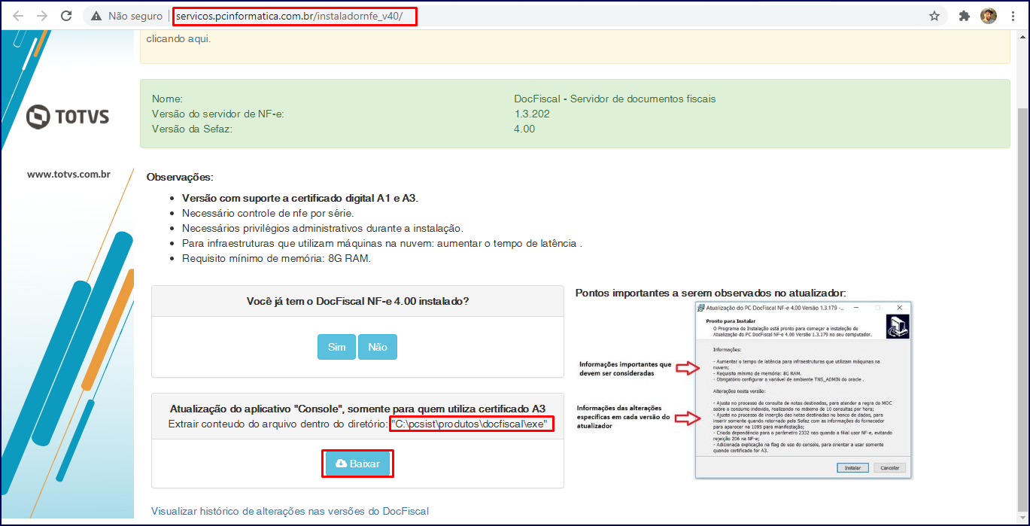Viewport: 1030px width, 526px height.
Task: Go back with the browser back arrow
Action: pos(18,16)
